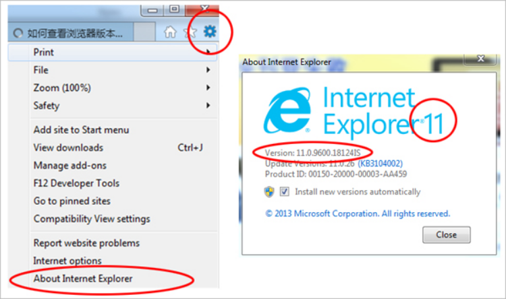Screen dimensions: 506x299
Task: Open Manage add-ons
Action: (x=113, y=165)
